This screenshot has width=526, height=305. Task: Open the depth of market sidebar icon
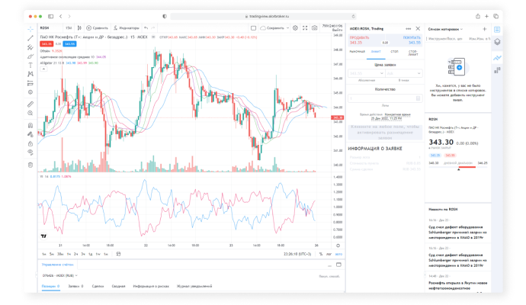point(497,70)
